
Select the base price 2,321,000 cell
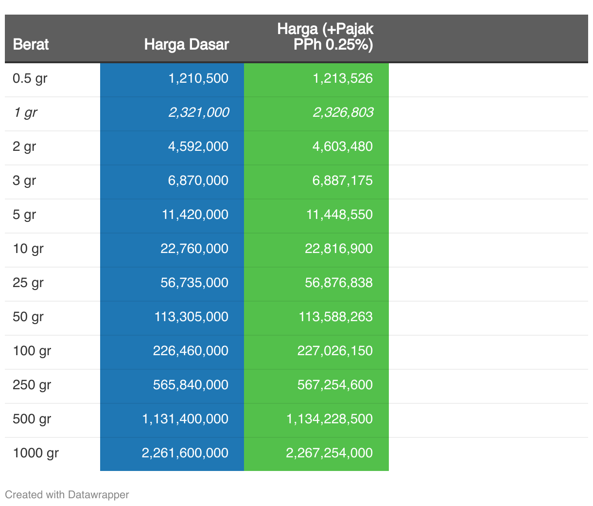(198, 112)
